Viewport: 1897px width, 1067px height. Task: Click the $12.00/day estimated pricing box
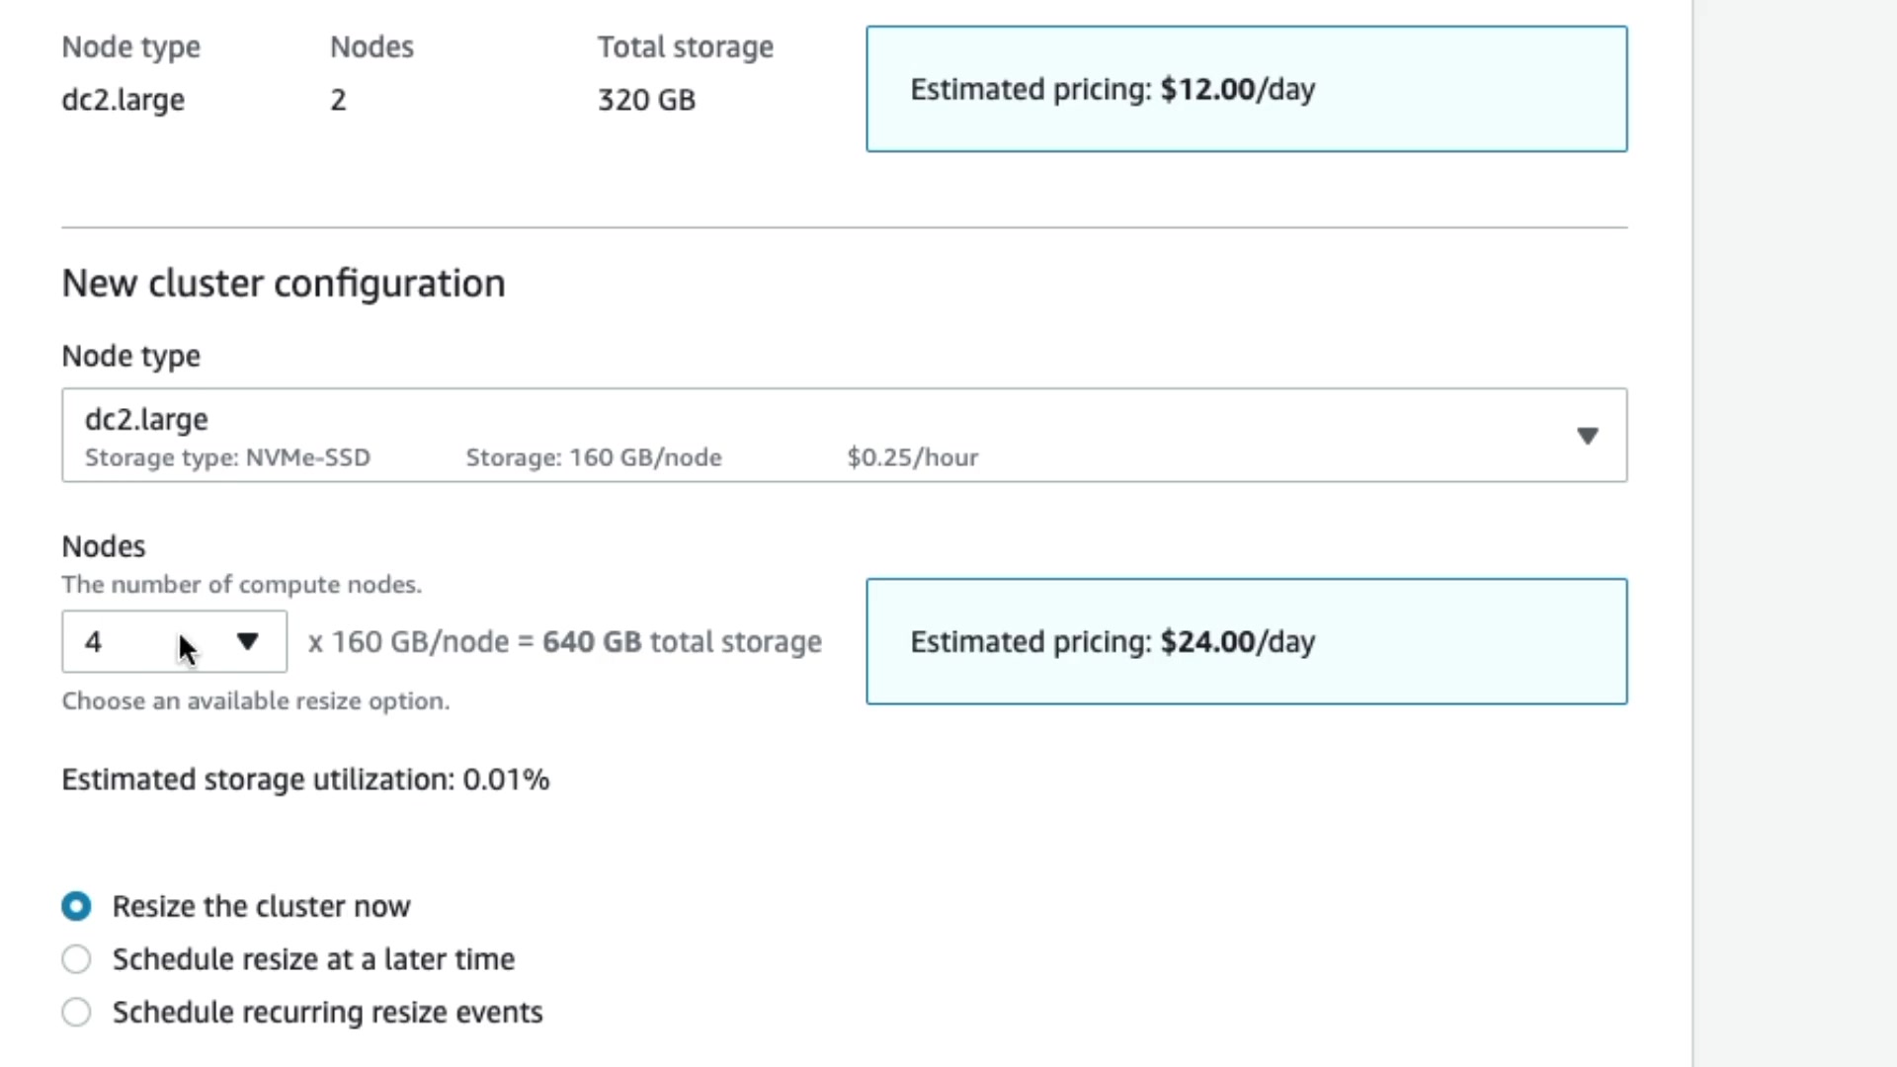coord(1246,89)
